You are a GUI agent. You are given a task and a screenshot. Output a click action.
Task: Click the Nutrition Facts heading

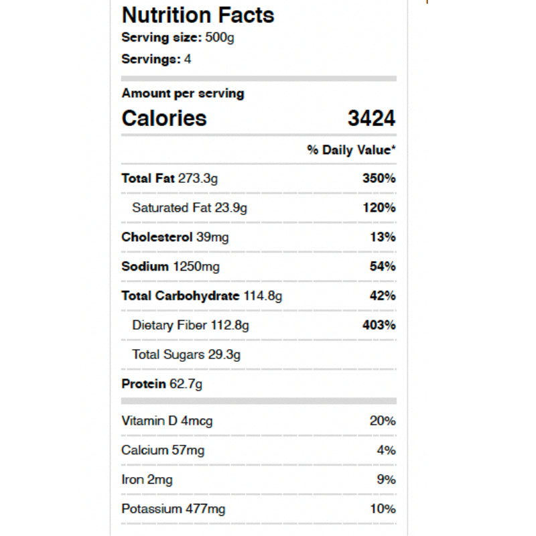tap(198, 15)
